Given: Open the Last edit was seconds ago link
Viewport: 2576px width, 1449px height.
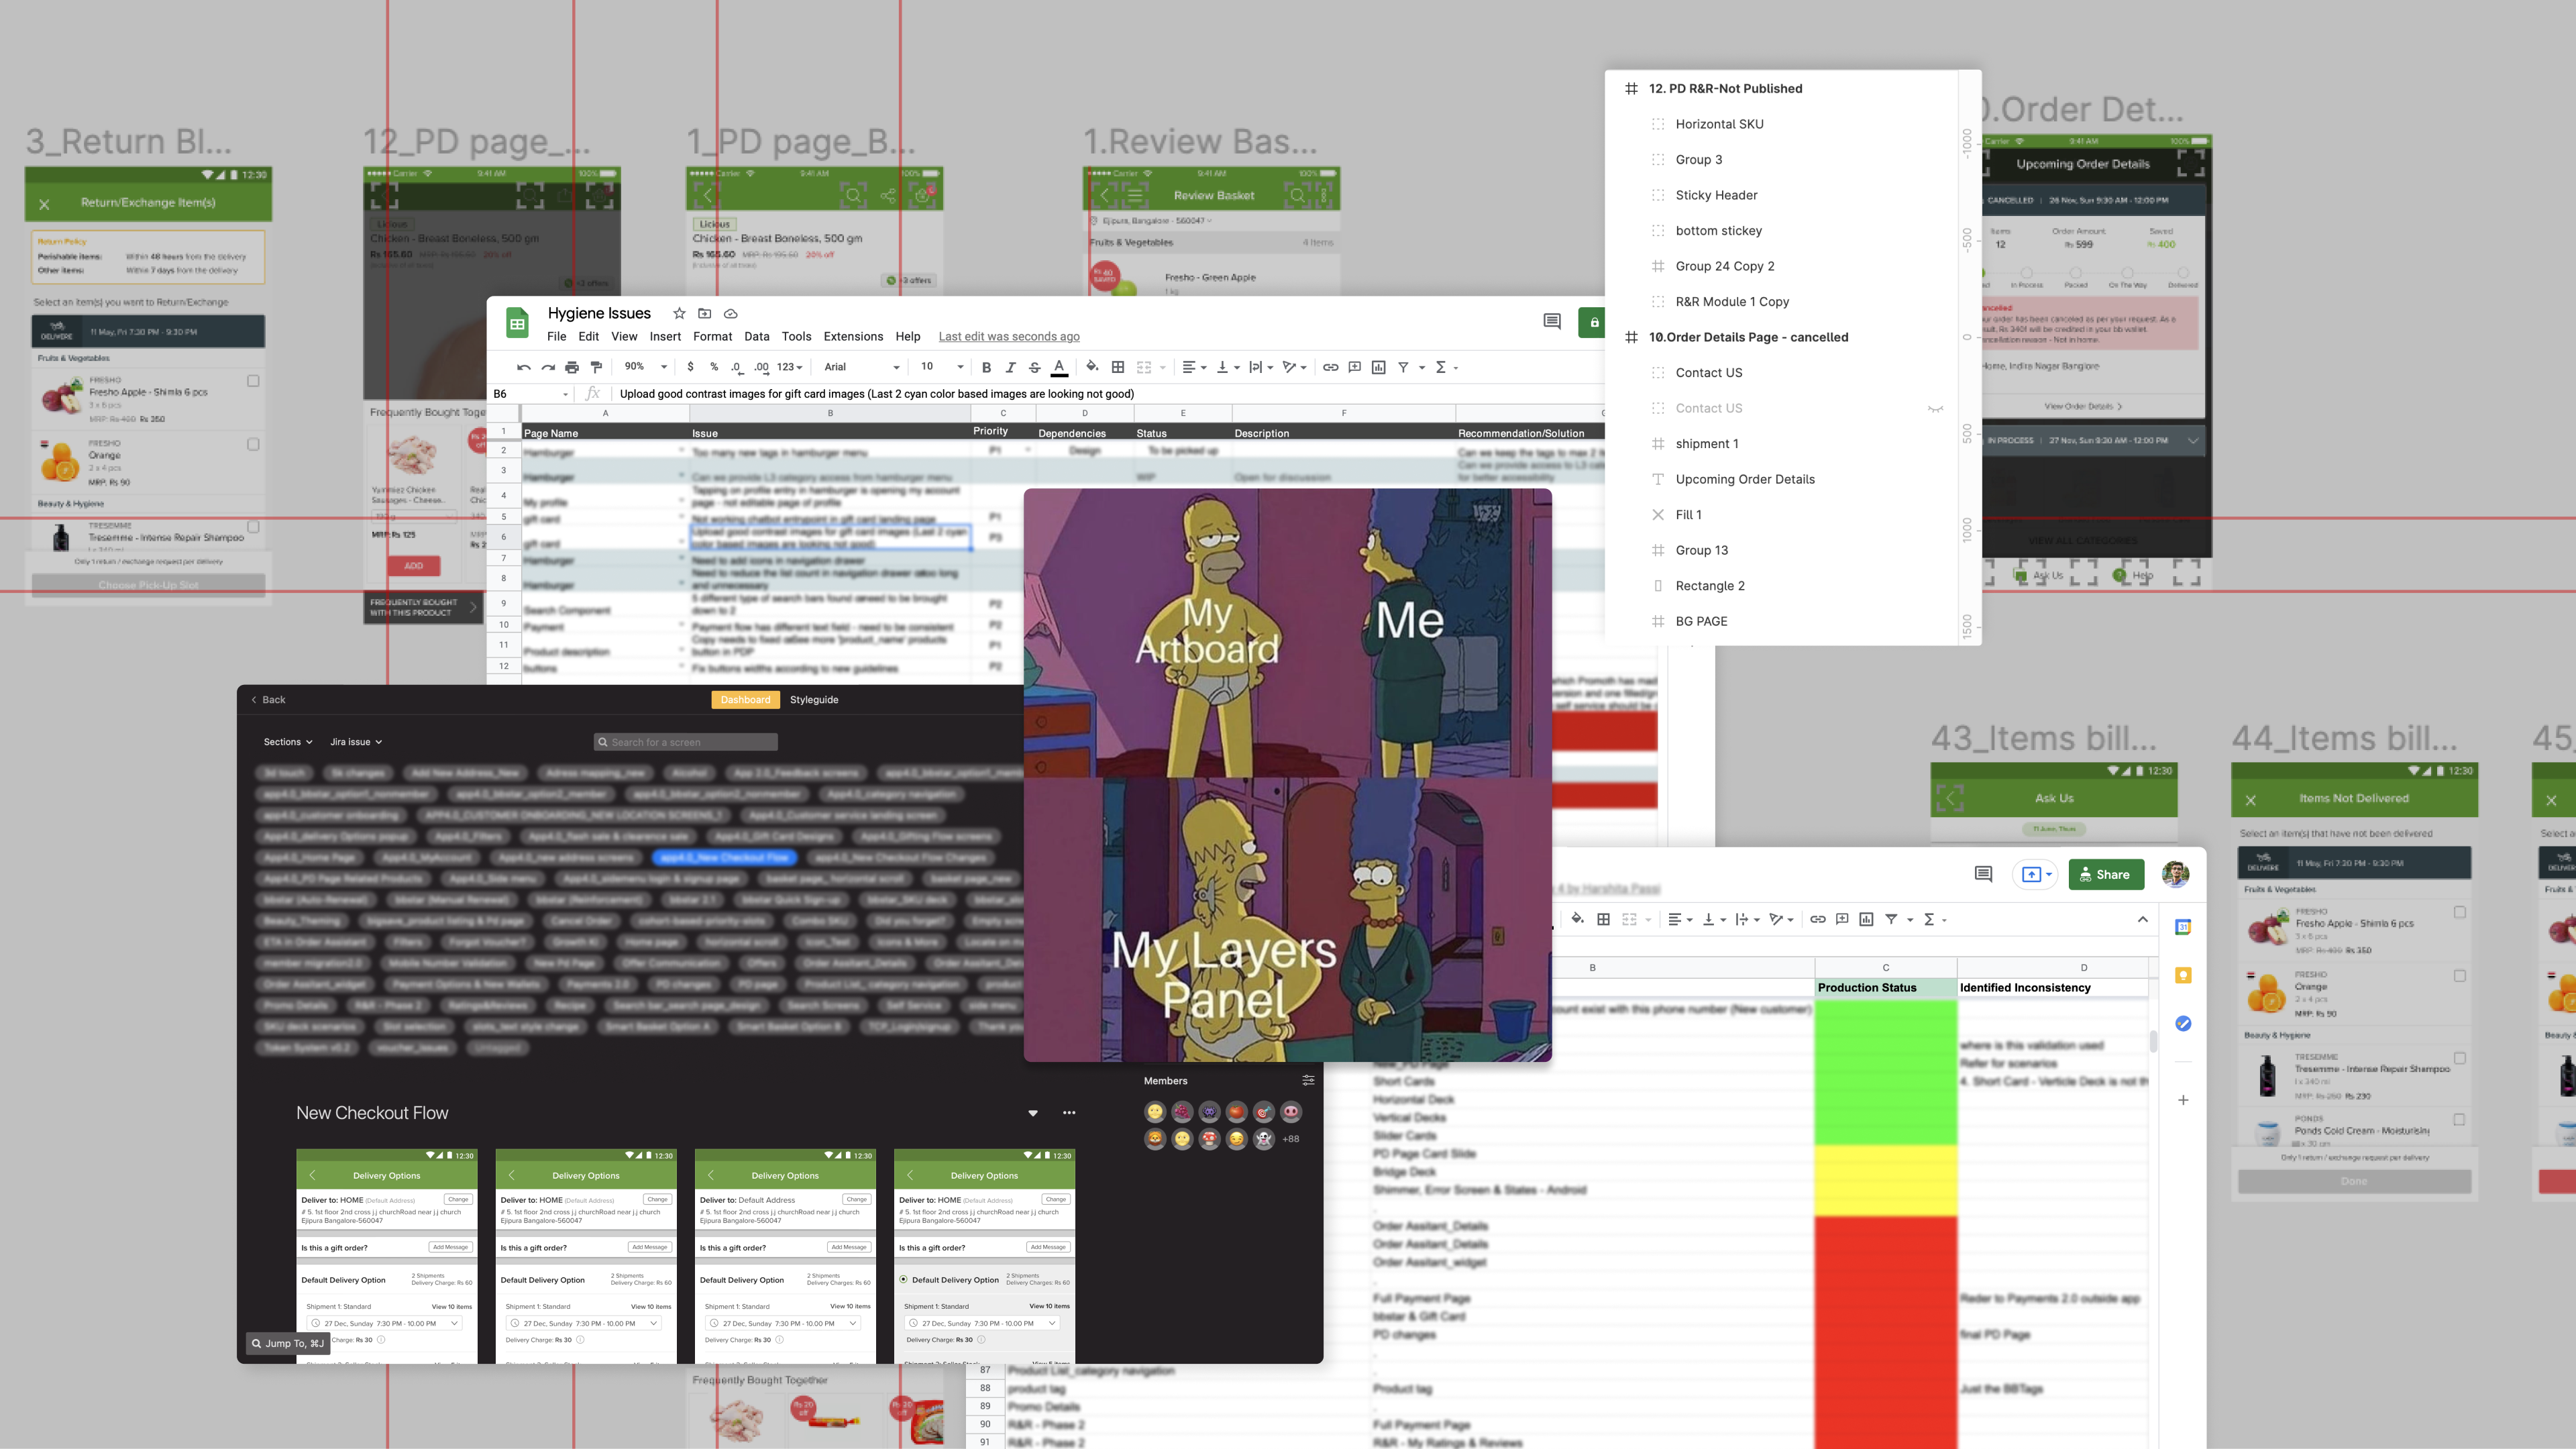Looking at the screenshot, I should (1008, 336).
